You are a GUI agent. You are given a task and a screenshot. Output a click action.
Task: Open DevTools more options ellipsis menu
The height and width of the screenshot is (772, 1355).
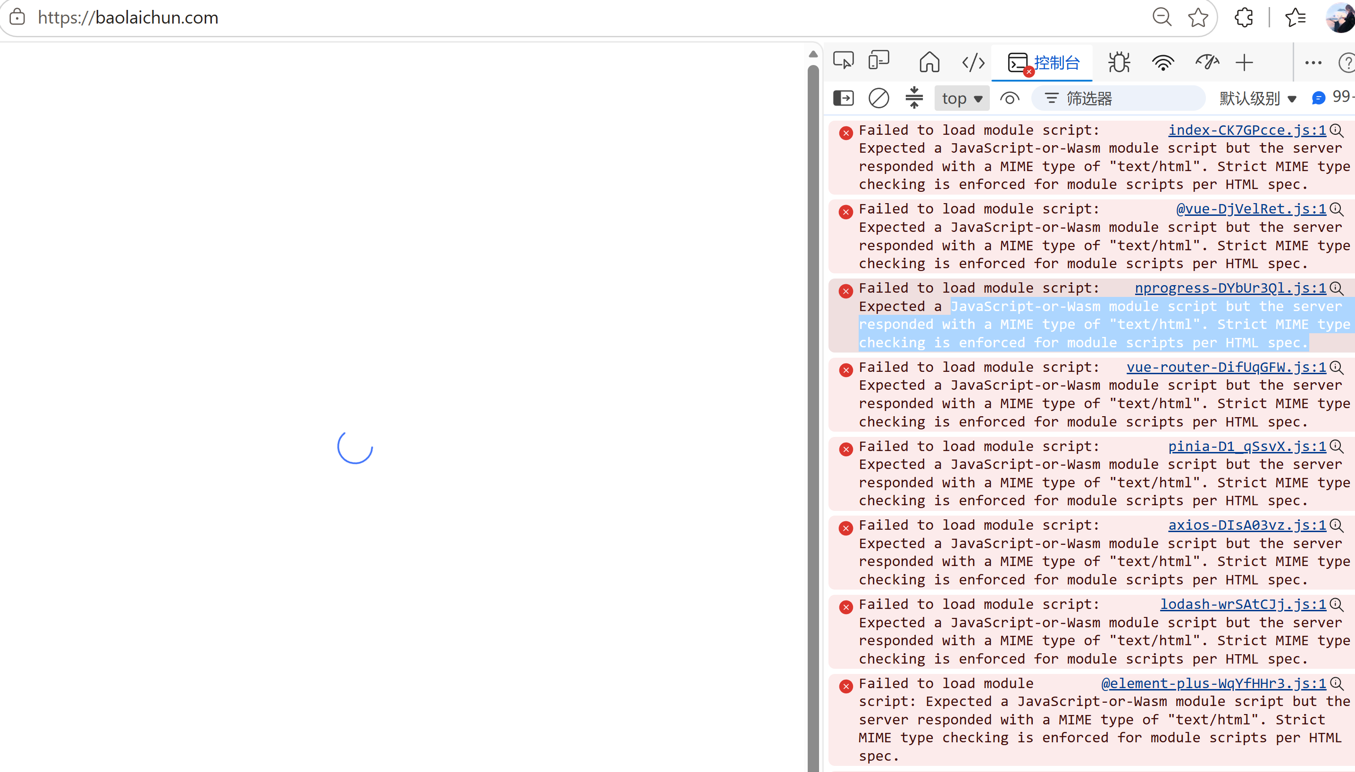(1313, 63)
